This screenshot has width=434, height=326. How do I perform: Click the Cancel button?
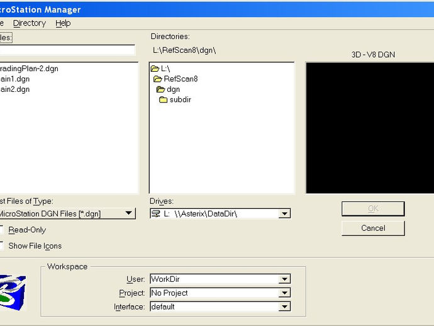click(x=373, y=228)
